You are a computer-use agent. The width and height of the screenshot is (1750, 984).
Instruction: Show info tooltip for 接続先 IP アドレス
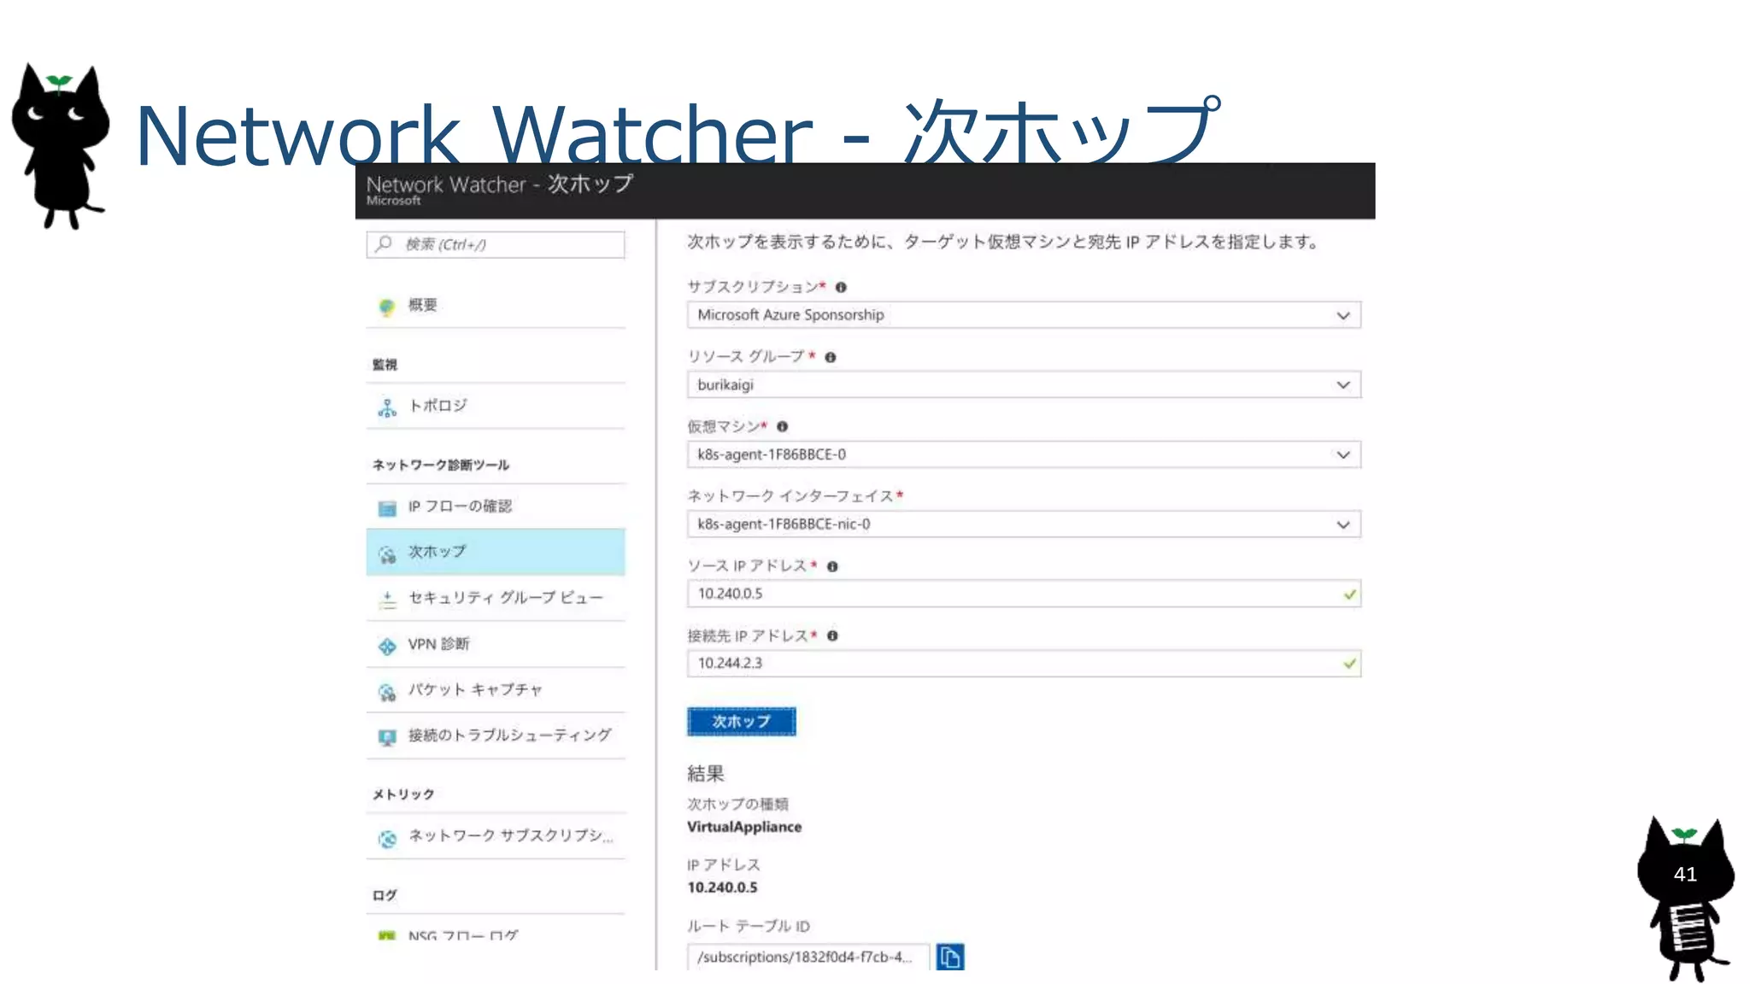[832, 635]
